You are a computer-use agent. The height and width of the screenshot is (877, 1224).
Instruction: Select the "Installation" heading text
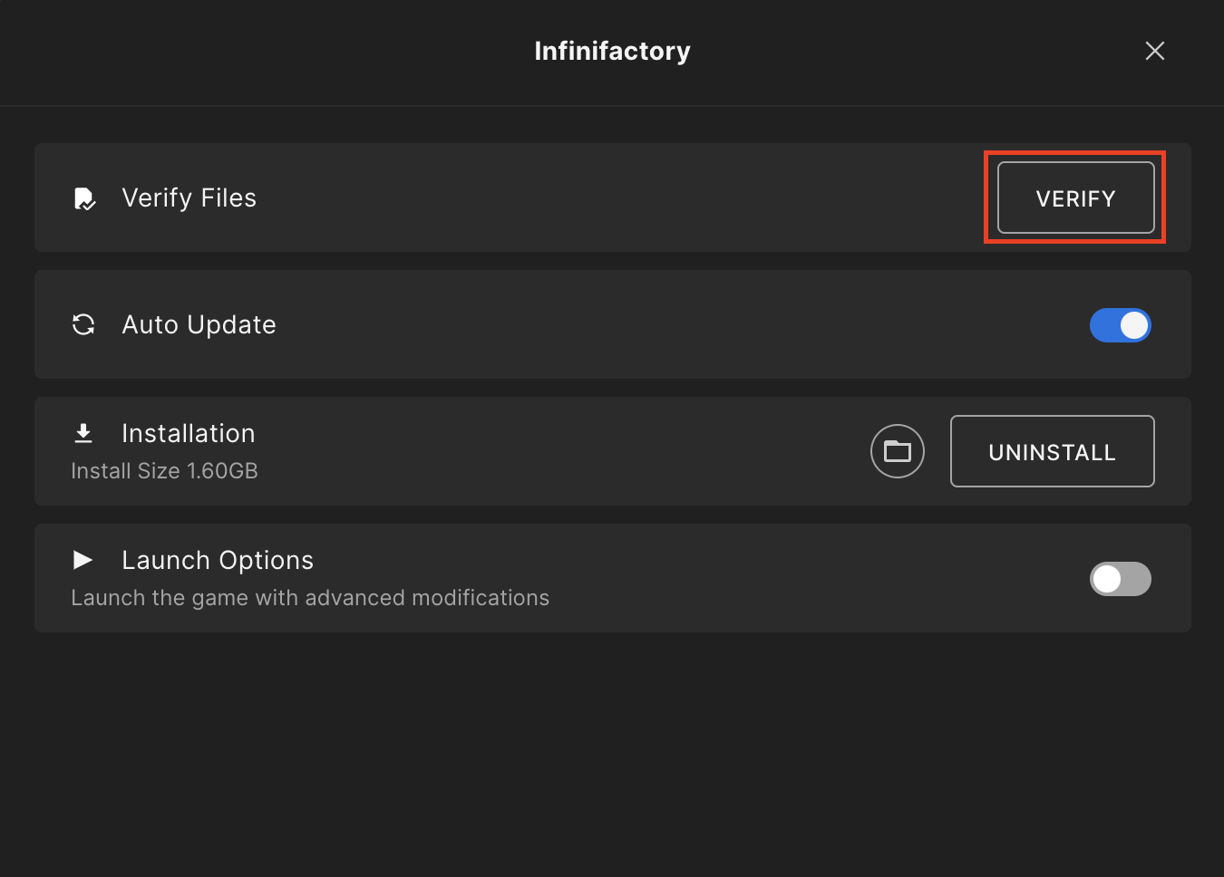(188, 433)
